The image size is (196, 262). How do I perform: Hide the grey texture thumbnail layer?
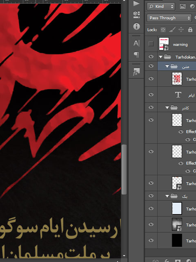(x=151, y=224)
